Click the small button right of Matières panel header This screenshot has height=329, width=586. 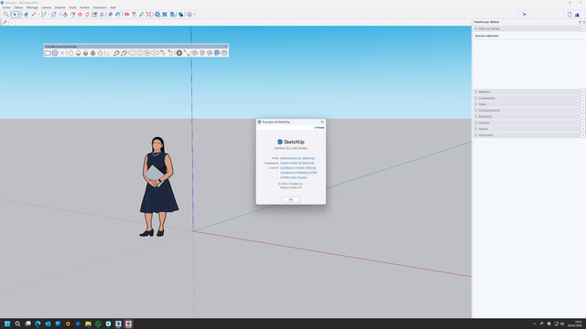coord(583,91)
